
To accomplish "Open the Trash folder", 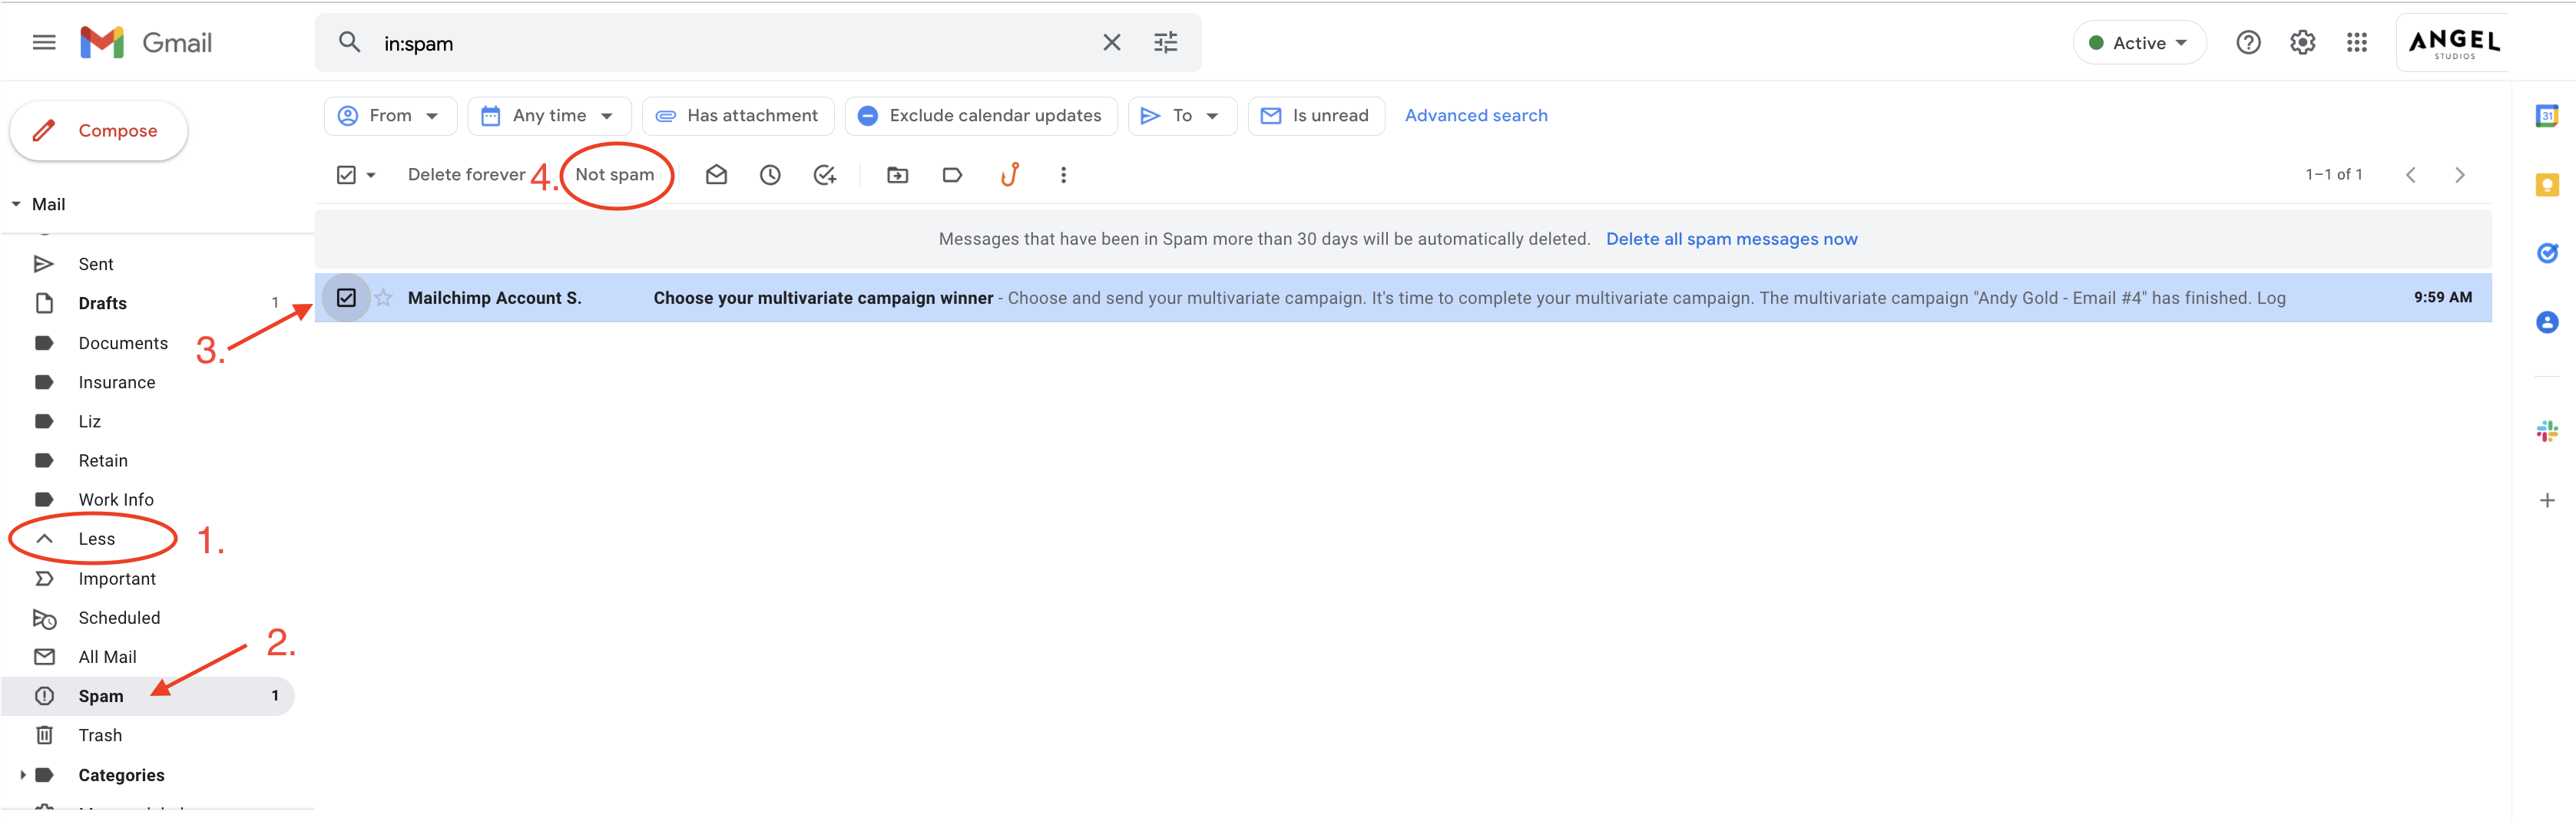I will (100, 735).
